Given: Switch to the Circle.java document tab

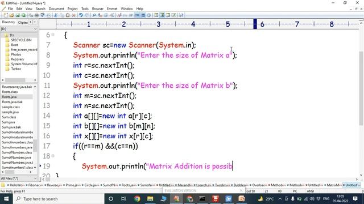Looking at the screenshot, I should click(x=91, y=185).
